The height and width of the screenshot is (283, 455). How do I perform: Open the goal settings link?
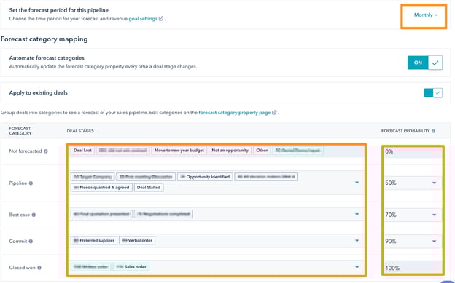click(x=143, y=19)
